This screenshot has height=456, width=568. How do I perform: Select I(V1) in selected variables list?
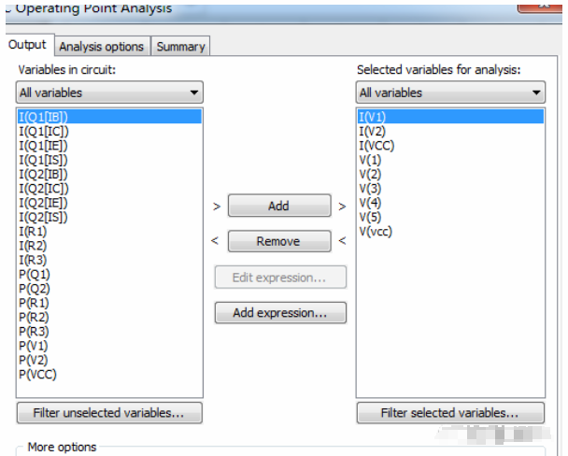[x=373, y=117]
